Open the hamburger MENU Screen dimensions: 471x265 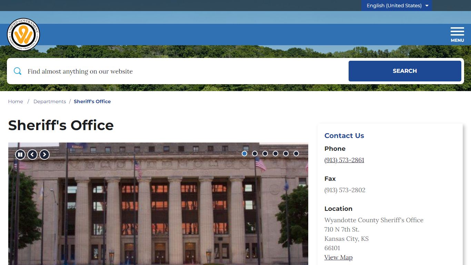coord(457,35)
